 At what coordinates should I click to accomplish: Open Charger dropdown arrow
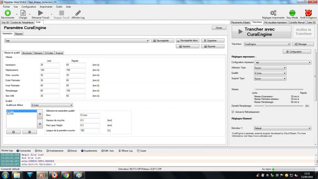click(30, 14)
